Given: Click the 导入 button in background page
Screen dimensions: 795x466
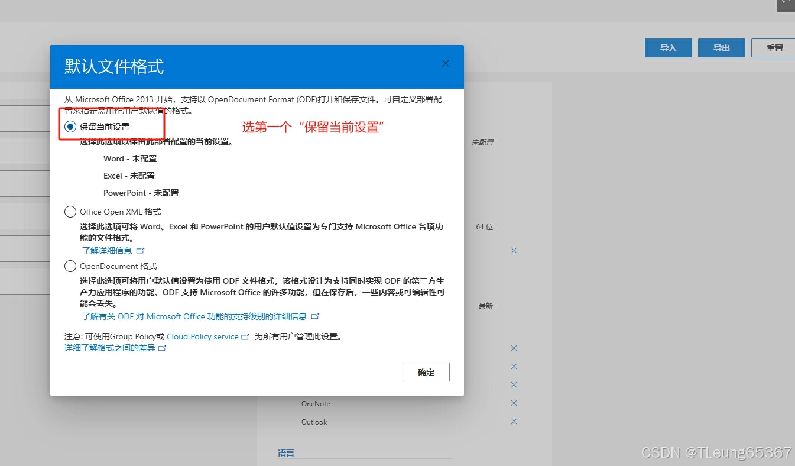Looking at the screenshot, I should coord(668,48).
